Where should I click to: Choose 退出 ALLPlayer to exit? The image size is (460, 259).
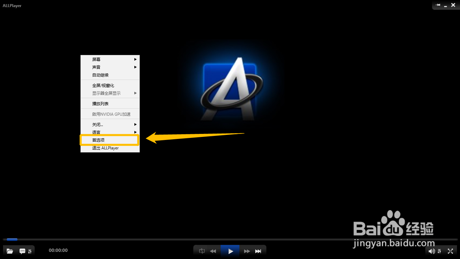(110, 148)
